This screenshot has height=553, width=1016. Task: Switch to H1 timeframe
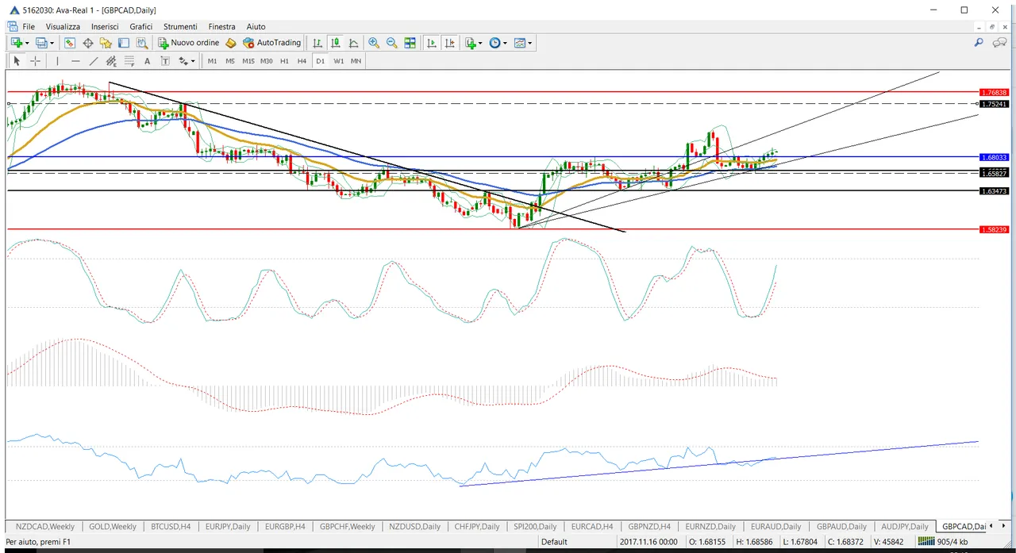coord(284,61)
